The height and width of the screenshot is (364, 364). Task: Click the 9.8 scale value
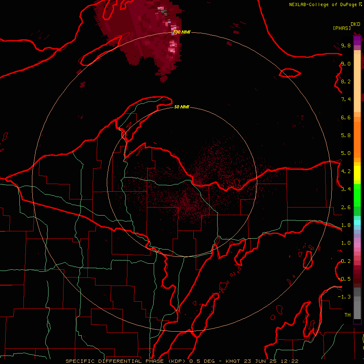pyautogui.click(x=346, y=45)
